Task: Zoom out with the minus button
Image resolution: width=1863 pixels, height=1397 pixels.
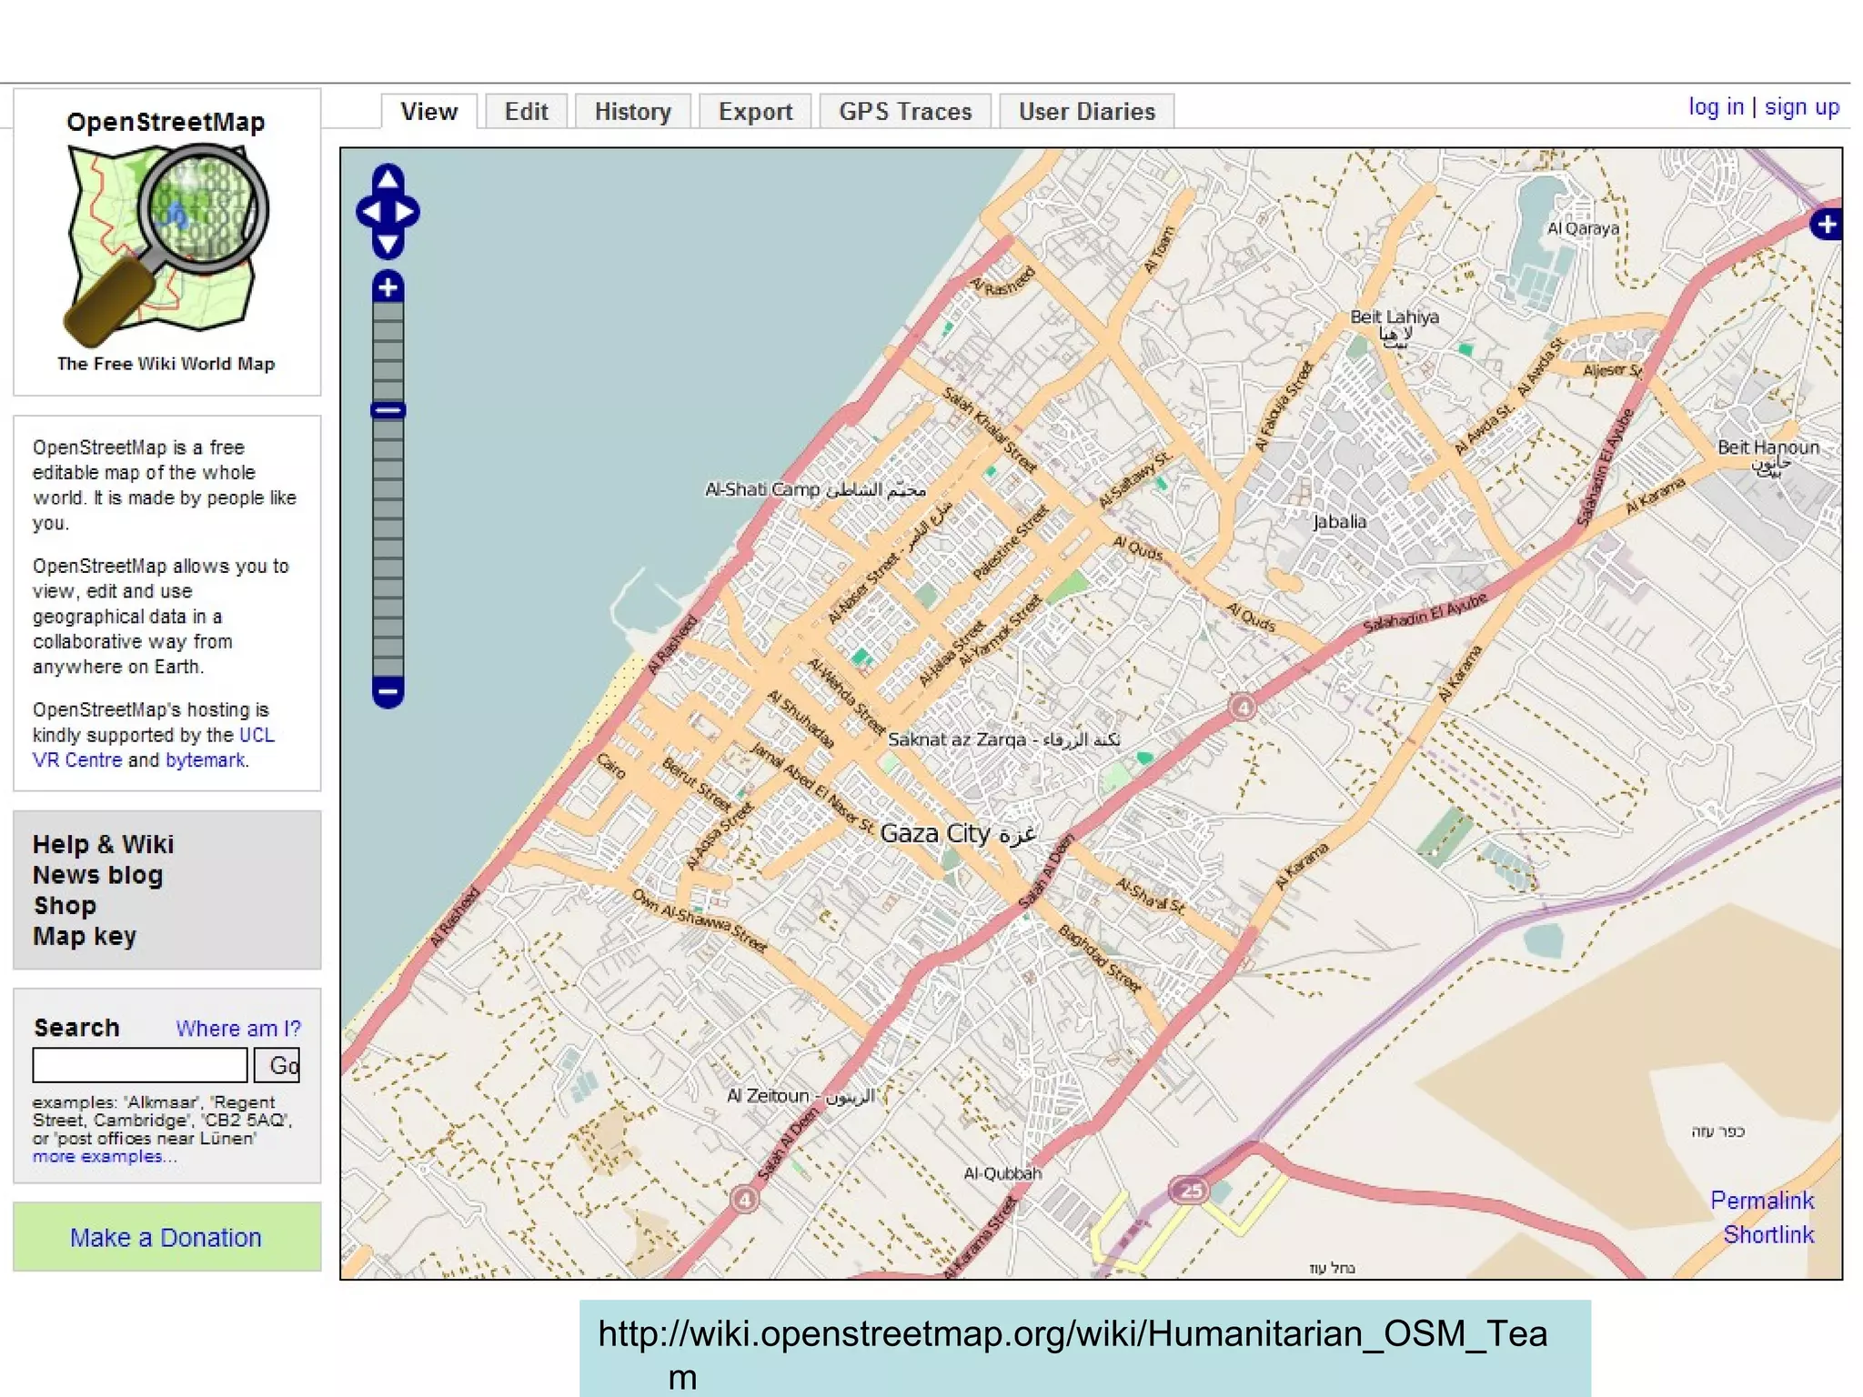Action: tap(388, 692)
